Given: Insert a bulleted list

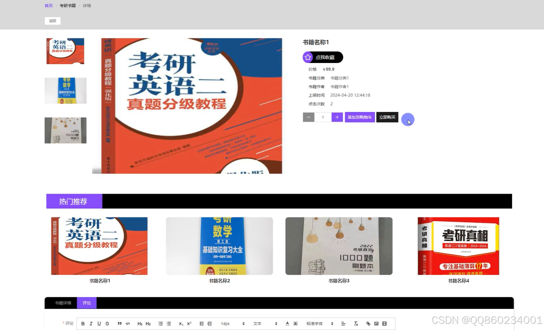Looking at the screenshot, I should point(169,323).
